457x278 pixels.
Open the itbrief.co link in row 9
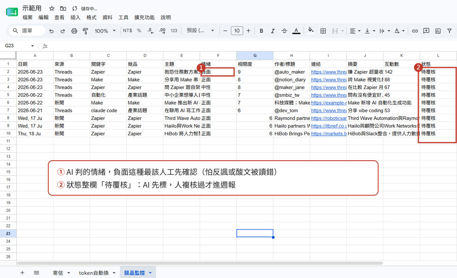pos(329,126)
